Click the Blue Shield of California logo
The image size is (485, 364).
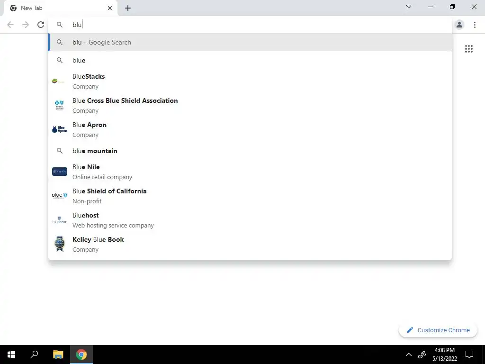[x=59, y=196]
